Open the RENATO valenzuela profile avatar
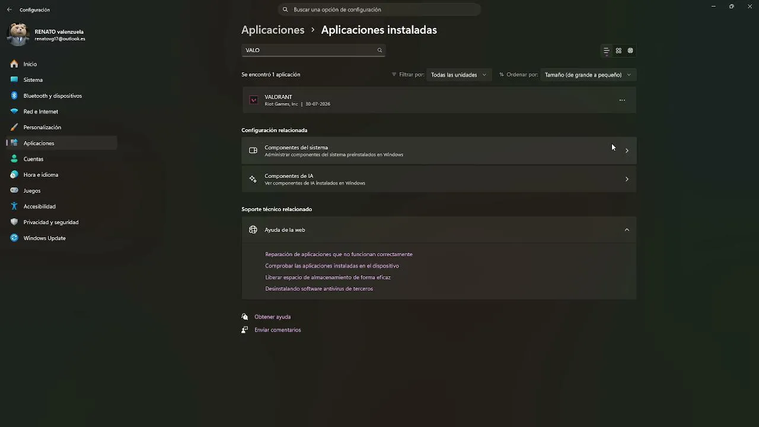This screenshot has width=759, height=427. coord(18,35)
